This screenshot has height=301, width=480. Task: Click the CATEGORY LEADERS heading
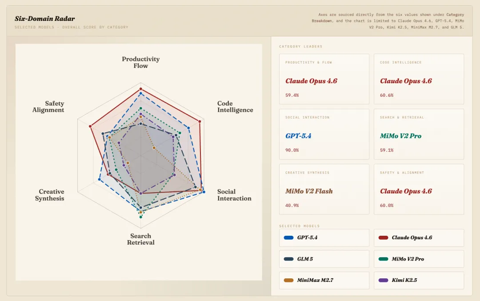[x=300, y=47]
